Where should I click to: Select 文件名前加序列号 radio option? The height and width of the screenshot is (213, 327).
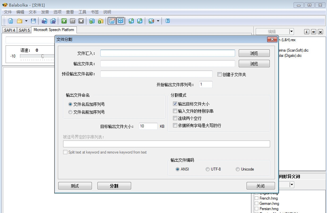[70, 112]
